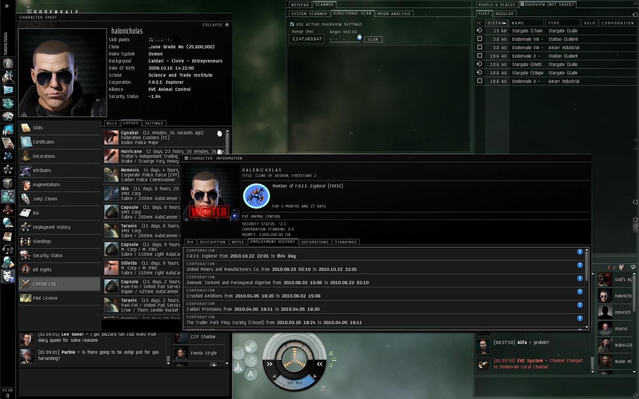
Task: Click the Pilot License card icon
Action: coord(26,298)
